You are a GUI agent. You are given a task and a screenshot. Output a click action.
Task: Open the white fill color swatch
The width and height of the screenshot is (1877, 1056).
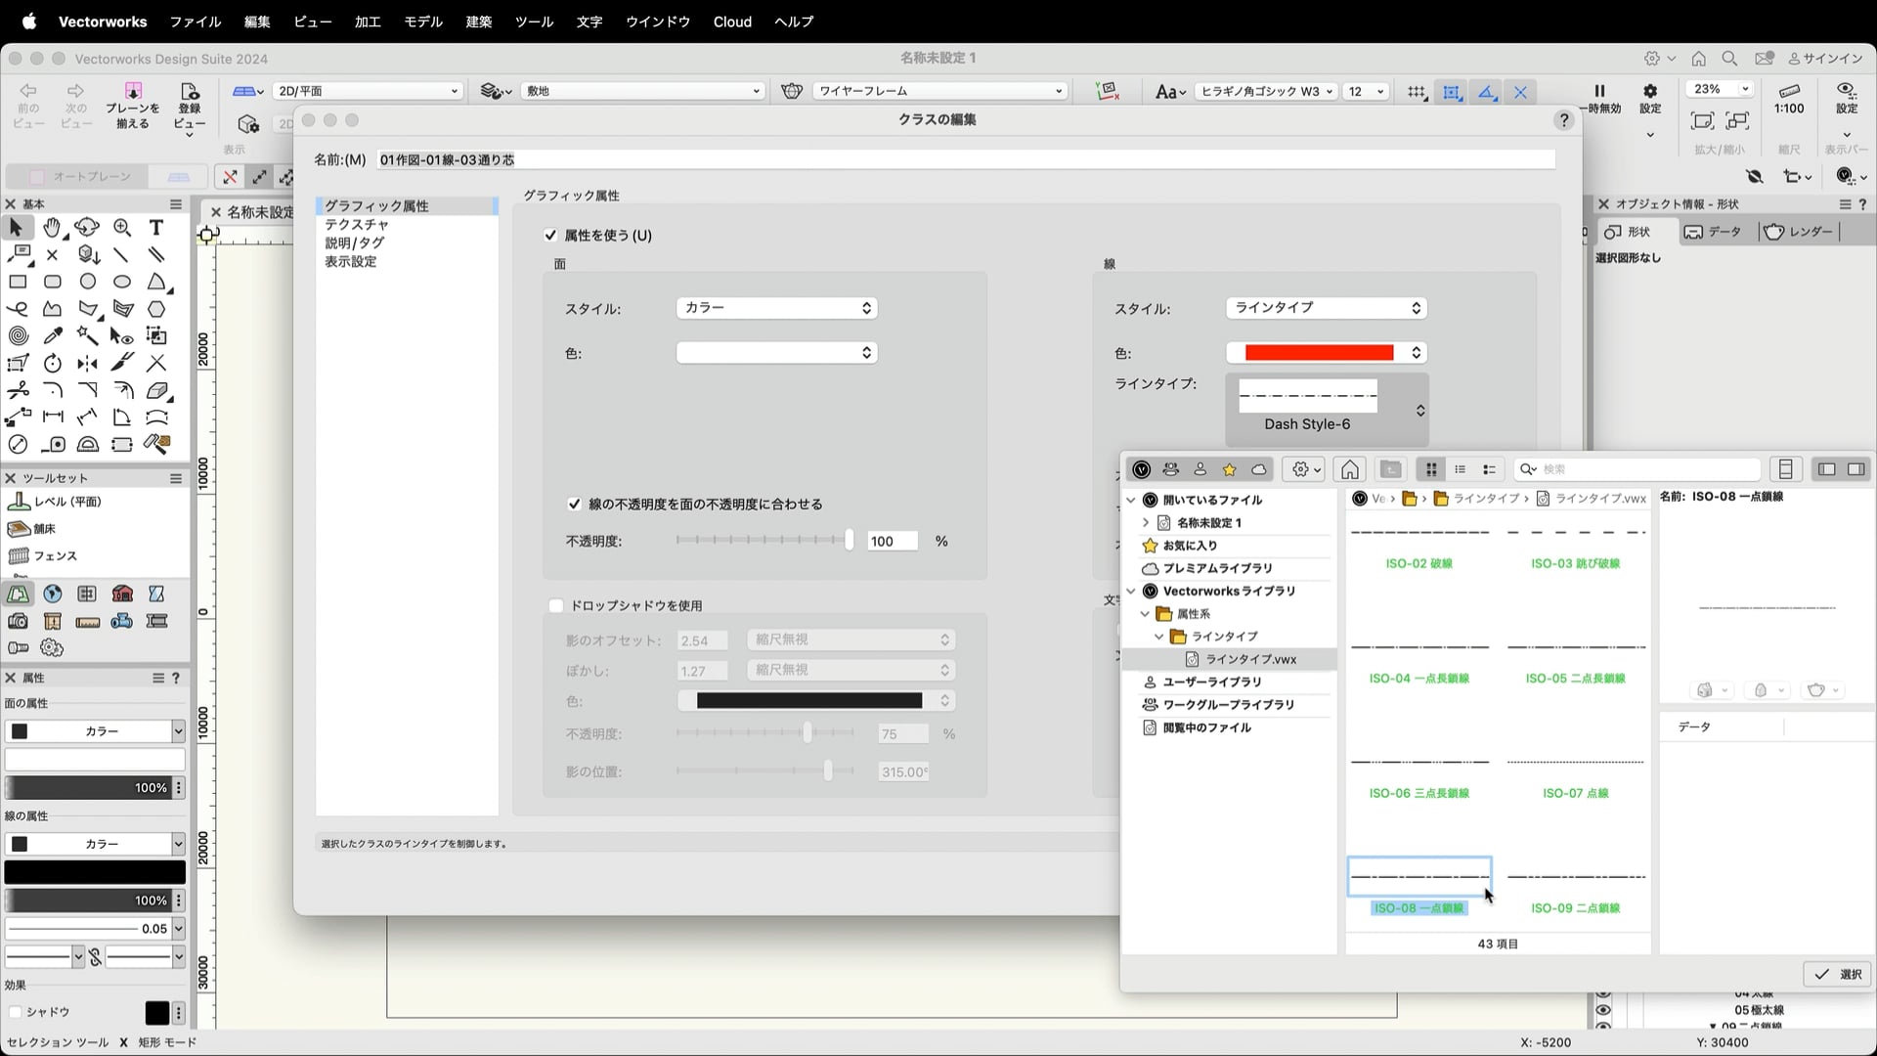777,353
